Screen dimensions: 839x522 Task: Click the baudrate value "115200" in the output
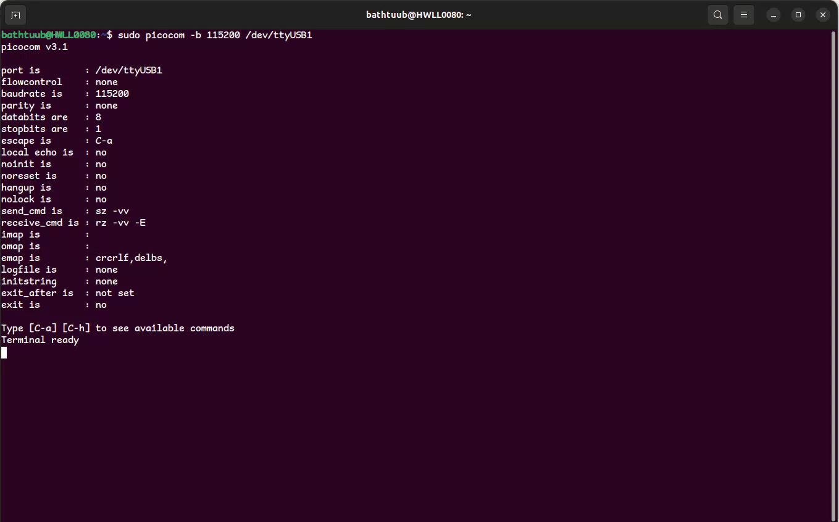(112, 94)
